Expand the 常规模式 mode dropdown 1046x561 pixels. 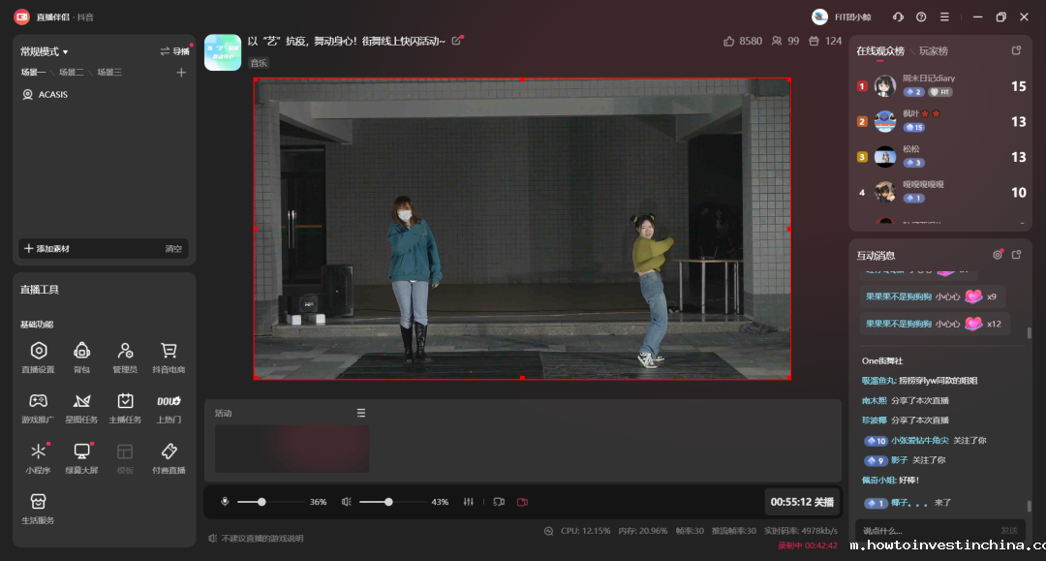tap(45, 51)
